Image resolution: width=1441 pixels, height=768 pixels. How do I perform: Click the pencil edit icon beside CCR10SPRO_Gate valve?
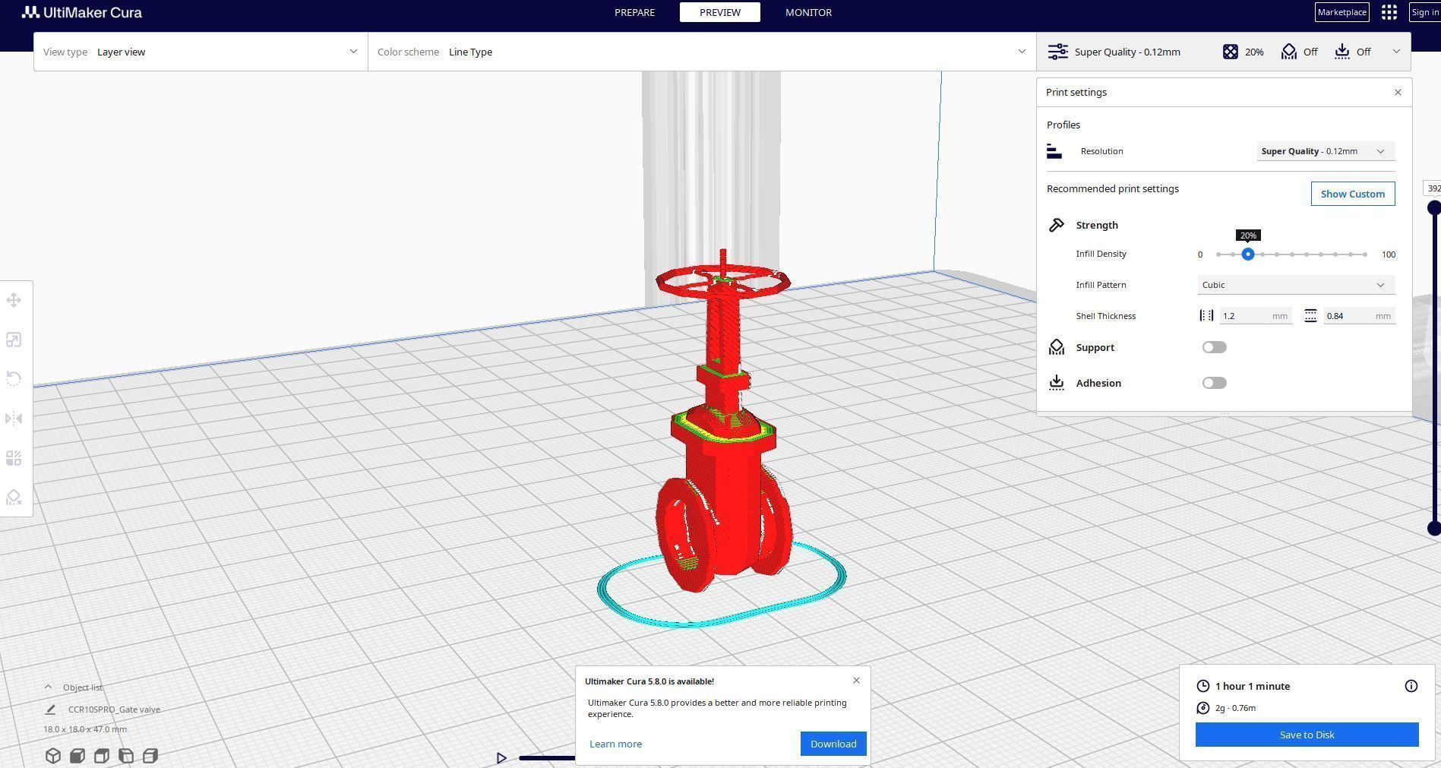click(x=50, y=710)
